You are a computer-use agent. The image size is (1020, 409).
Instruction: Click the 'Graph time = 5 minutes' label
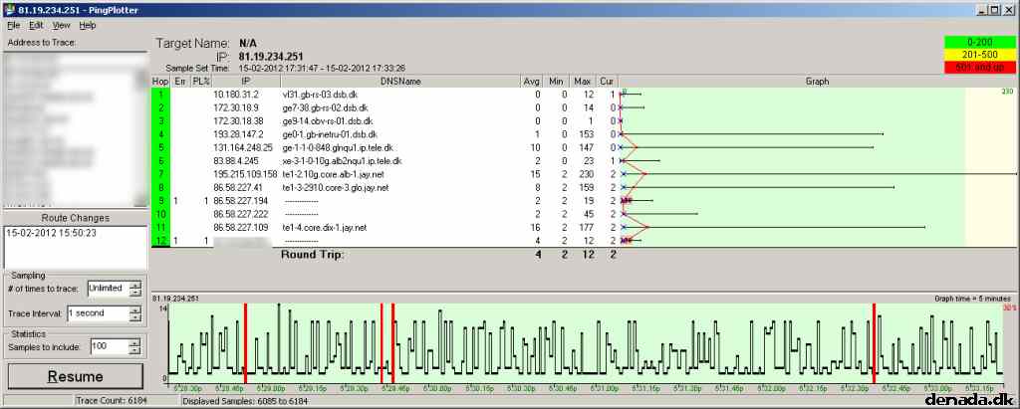click(973, 299)
